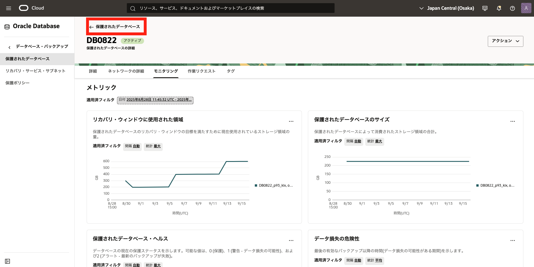534x267 pixels.
Task: Expand the アクション dropdown button
Action: click(x=505, y=41)
